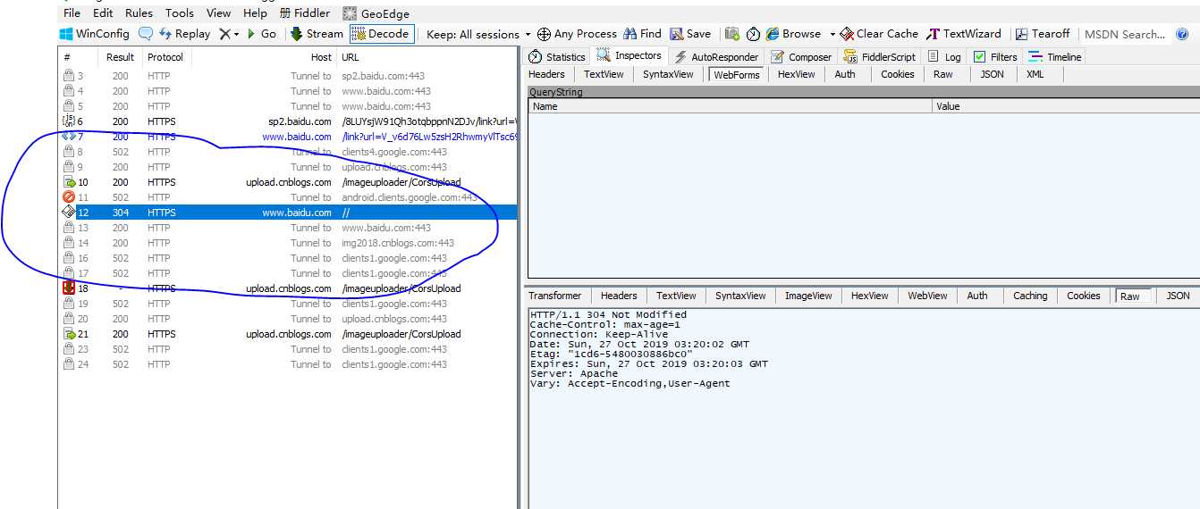Open WinConfig from the toolbar
Image resolution: width=1200 pixels, height=509 pixels.
[94, 34]
